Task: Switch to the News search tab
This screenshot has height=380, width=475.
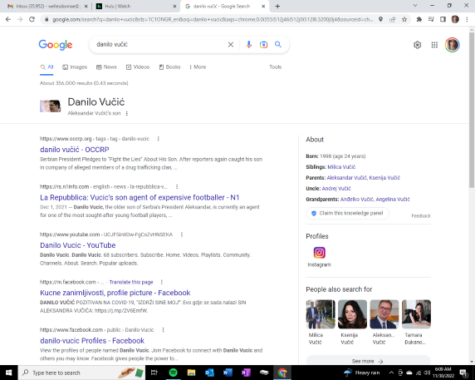Action: (106, 67)
